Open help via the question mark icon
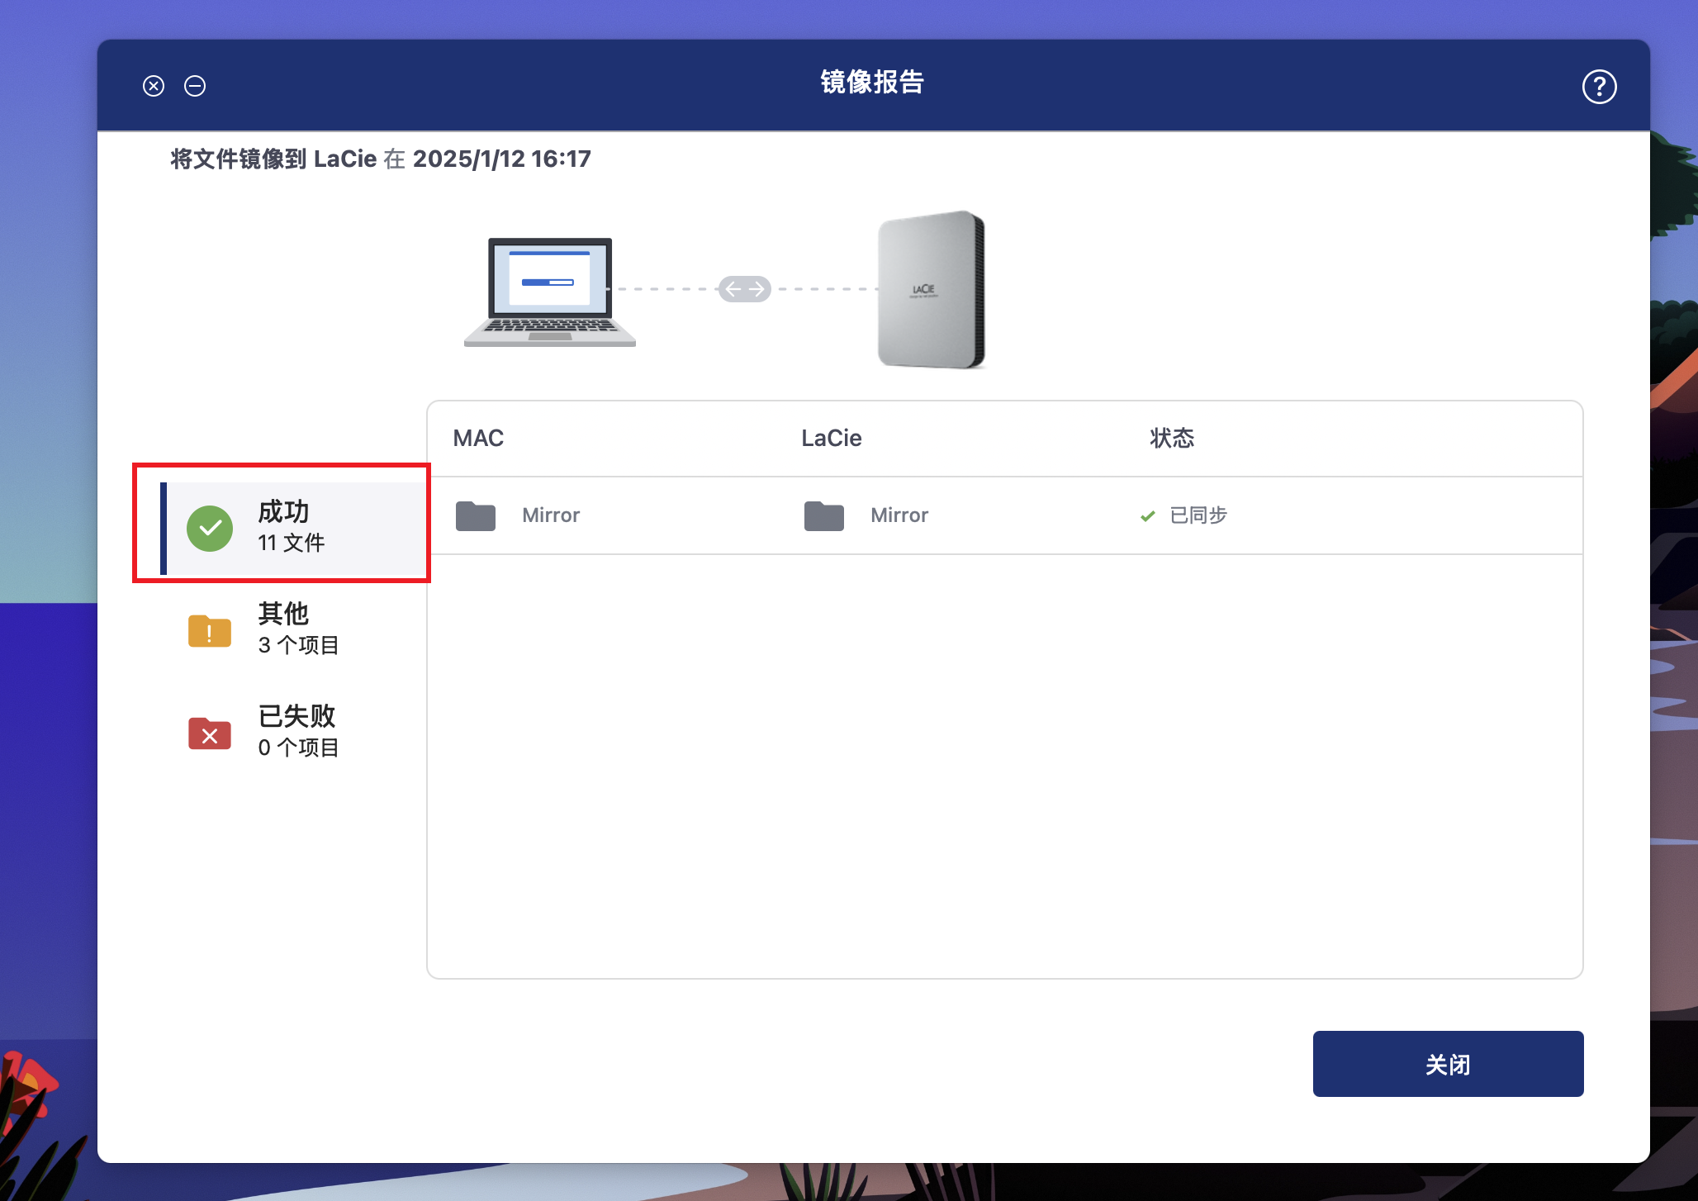The height and width of the screenshot is (1201, 1698). tap(1599, 87)
